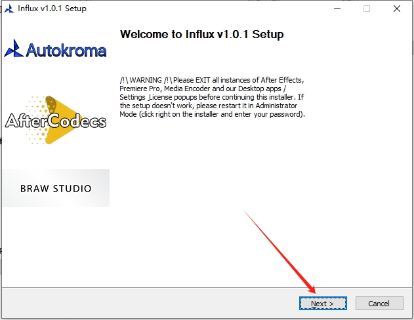Click the Next > button
This screenshot has width=414, height=320.
click(x=323, y=304)
